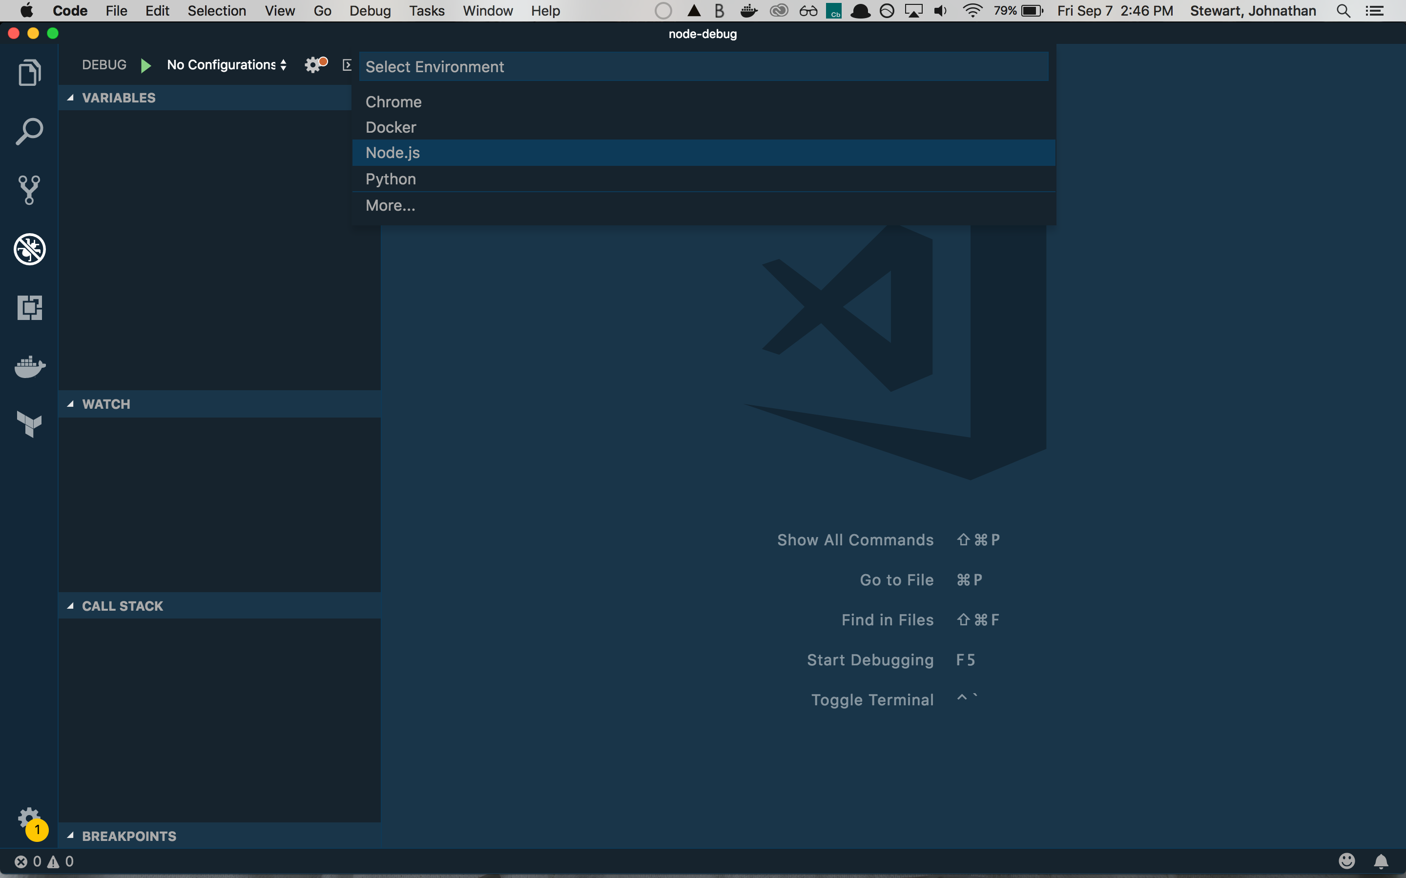Open the Edit menu

point(157,10)
